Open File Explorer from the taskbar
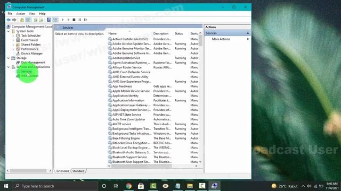The height and width of the screenshot is (191, 341). coord(190,186)
